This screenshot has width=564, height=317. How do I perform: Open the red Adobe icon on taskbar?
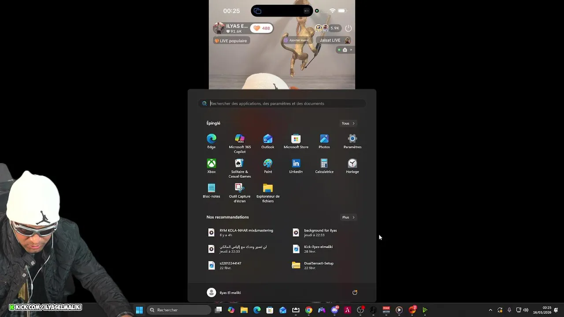[x=347, y=310]
